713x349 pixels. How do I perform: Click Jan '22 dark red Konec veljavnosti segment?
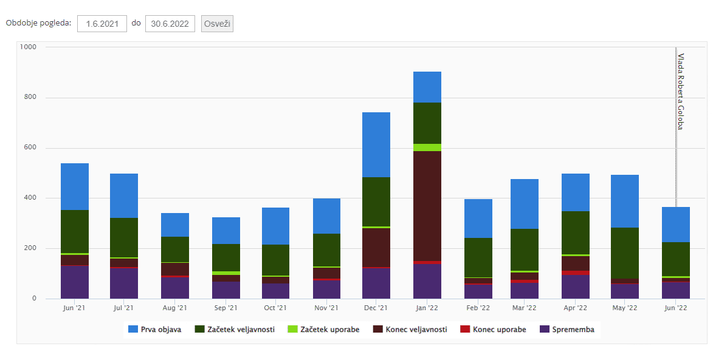pos(427,206)
